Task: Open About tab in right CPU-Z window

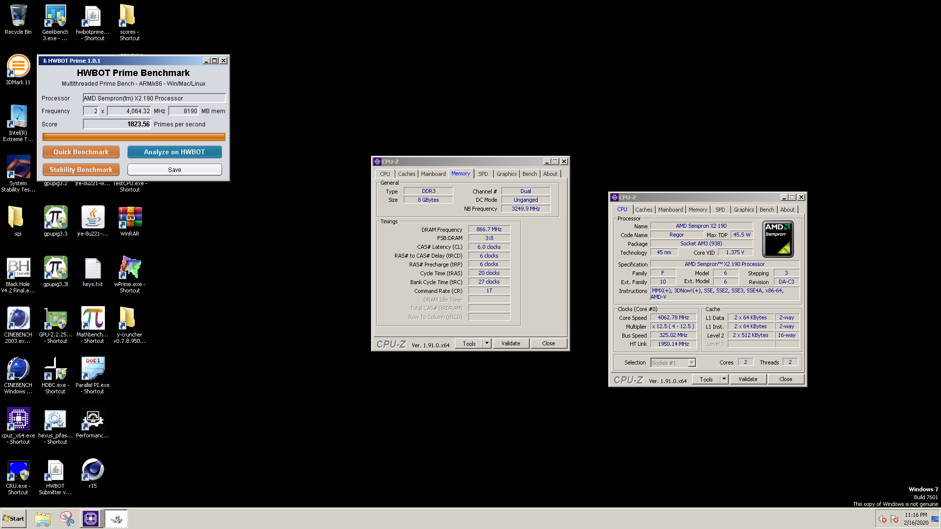Action: (x=788, y=210)
